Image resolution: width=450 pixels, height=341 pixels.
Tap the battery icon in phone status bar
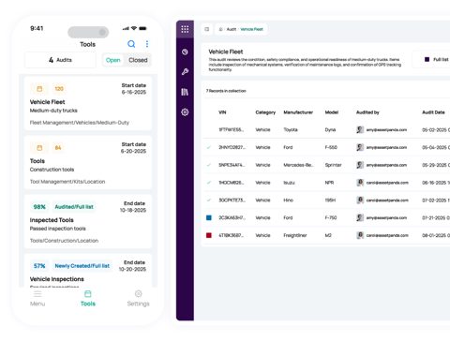(142, 28)
